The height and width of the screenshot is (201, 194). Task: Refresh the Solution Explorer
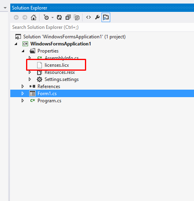tap(59, 17)
